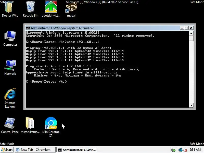Minimize the cmd.exe window
The image size is (204, 153).
click(x=182, y=28)
